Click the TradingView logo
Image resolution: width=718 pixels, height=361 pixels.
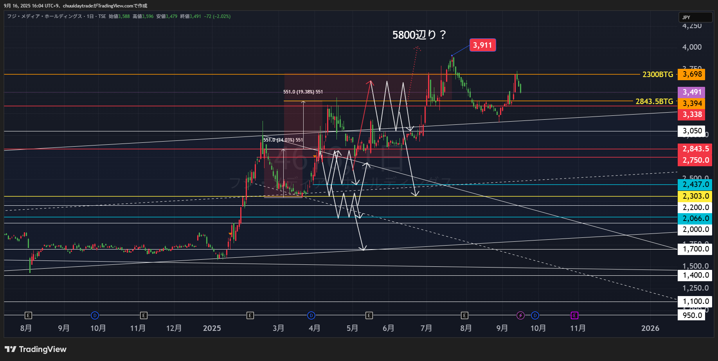(x=36, y=349)
